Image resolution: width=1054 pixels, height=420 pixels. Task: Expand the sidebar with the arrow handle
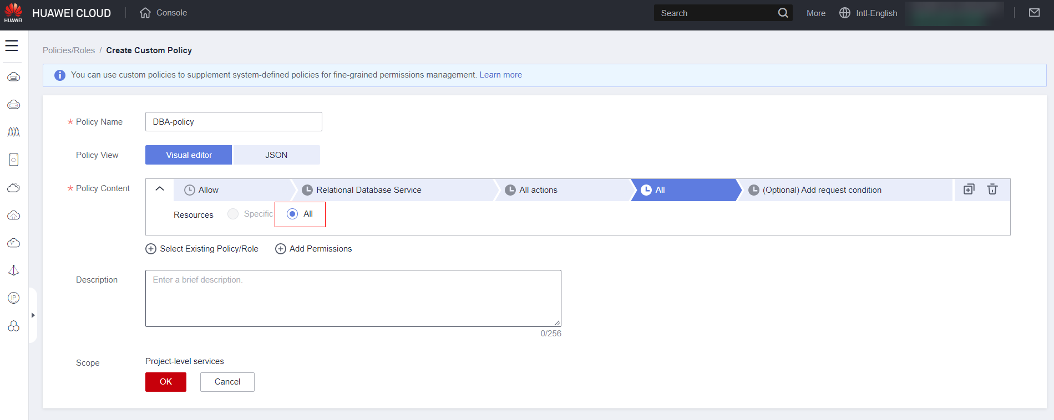pyautogui.click(x=33, y=315)
